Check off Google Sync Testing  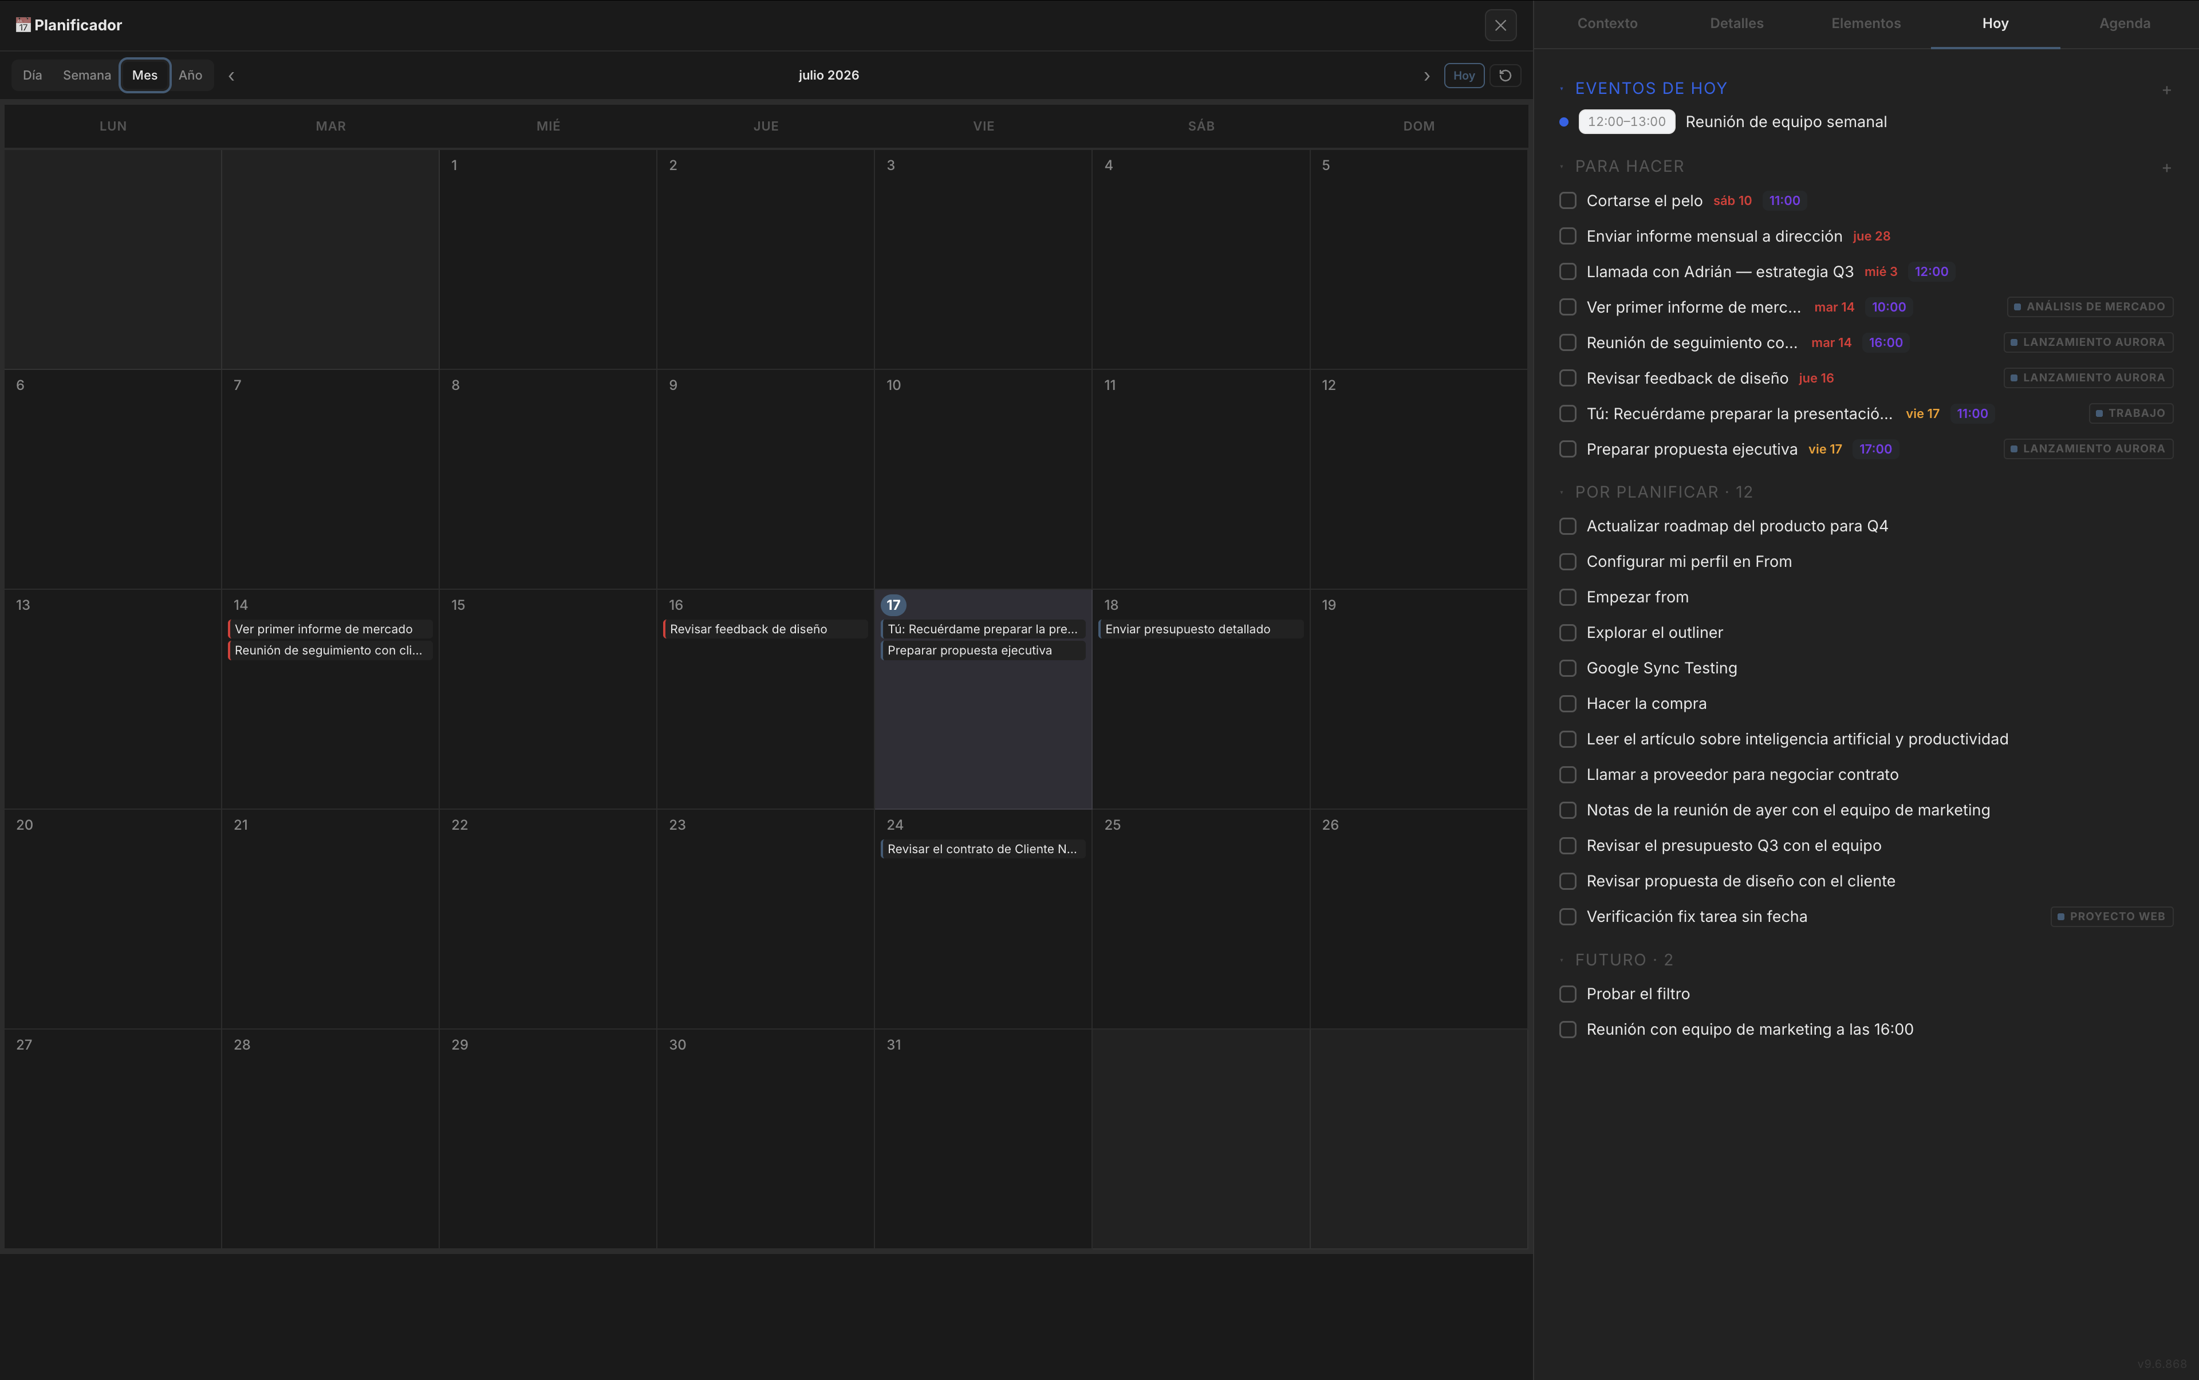1567,668
